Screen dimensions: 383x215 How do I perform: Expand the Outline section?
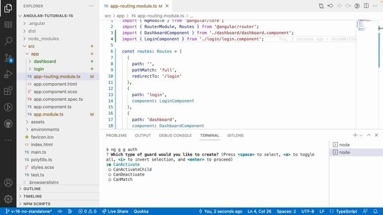(59, 189)
